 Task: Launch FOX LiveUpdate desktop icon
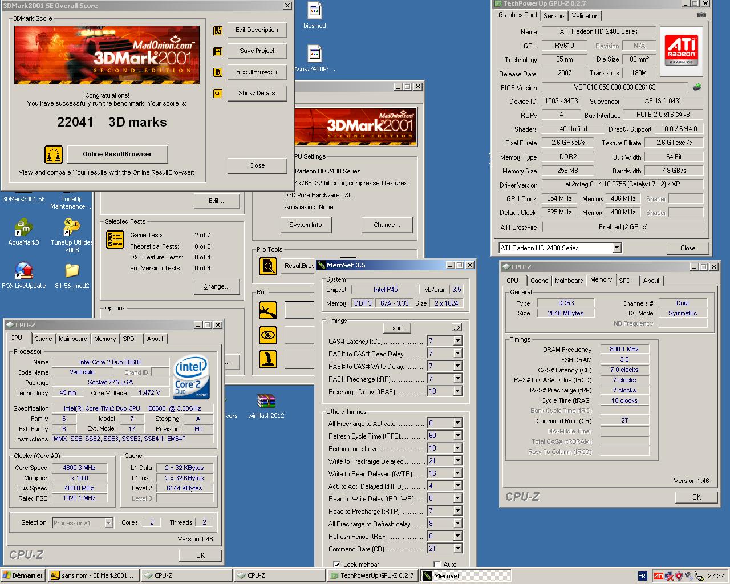coord(23,270)
